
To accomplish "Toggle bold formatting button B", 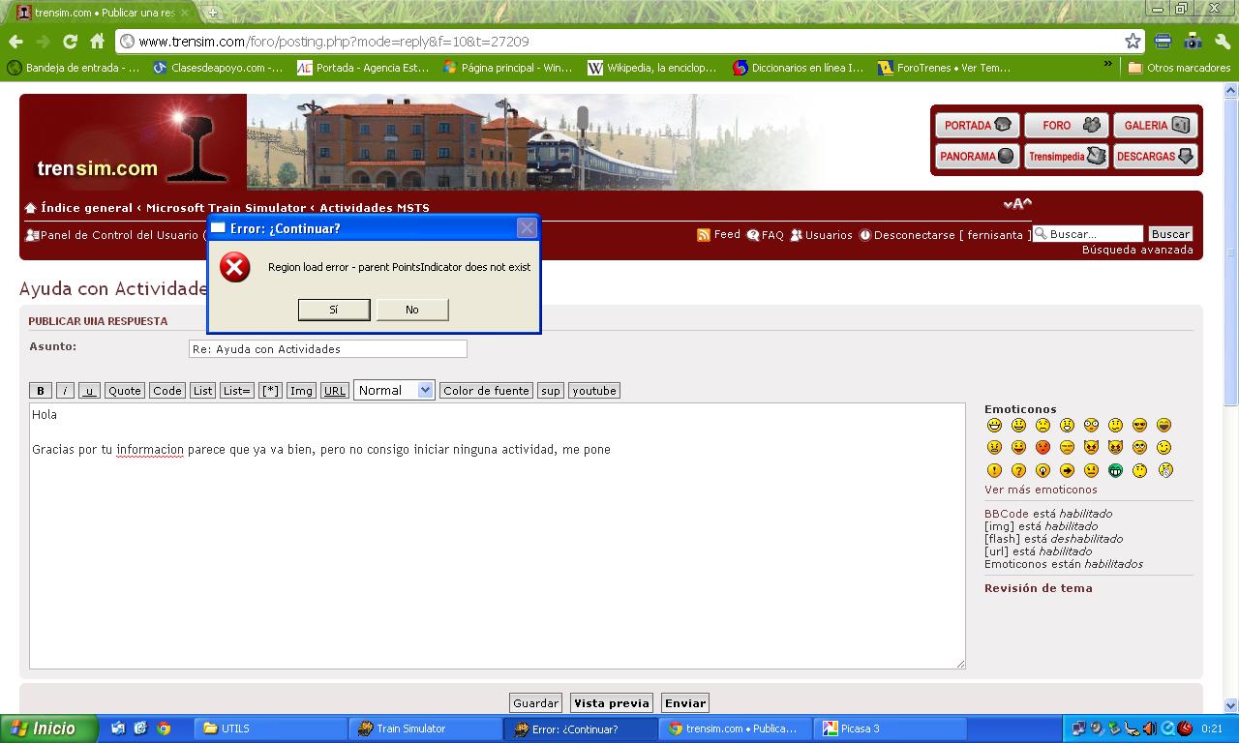I will pyautogui.click(x=40, y=391).
